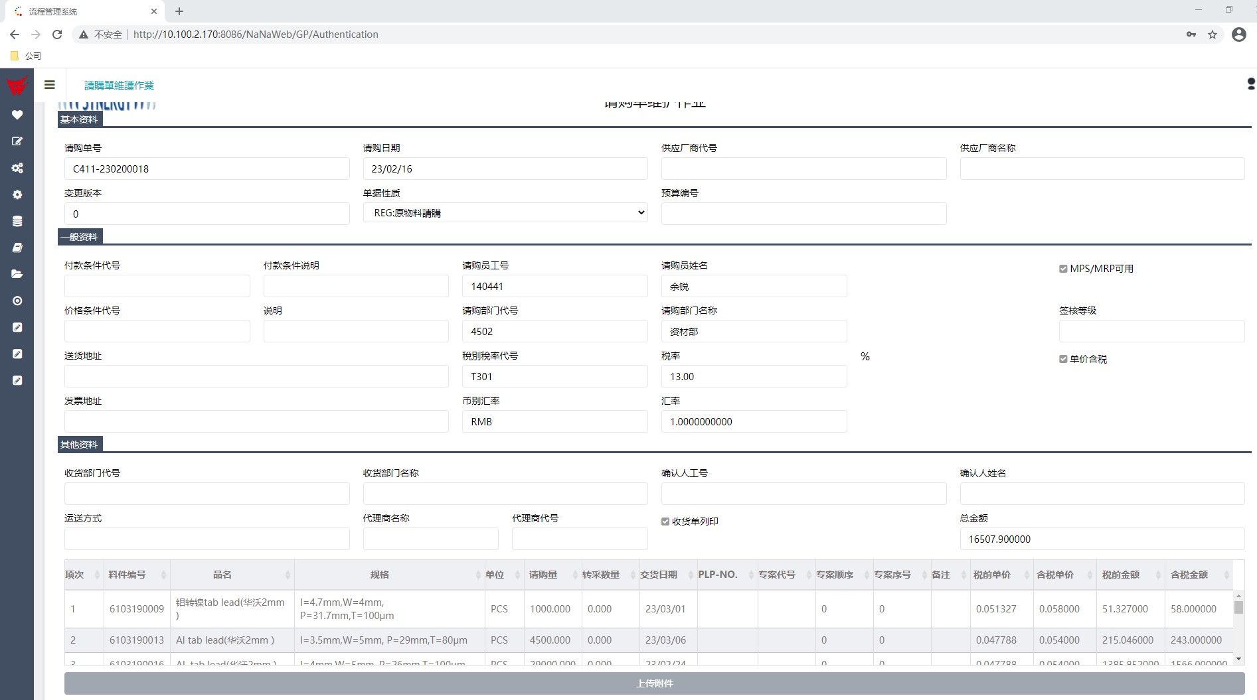Sort table by 料件编号 column arrows
Image resolution: width=1257 pixels, height=700 pixels.
click(x=163, y=575)
